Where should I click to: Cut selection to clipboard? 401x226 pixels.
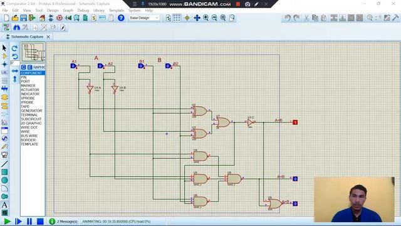pyautogui.click(x=306, y=18)
